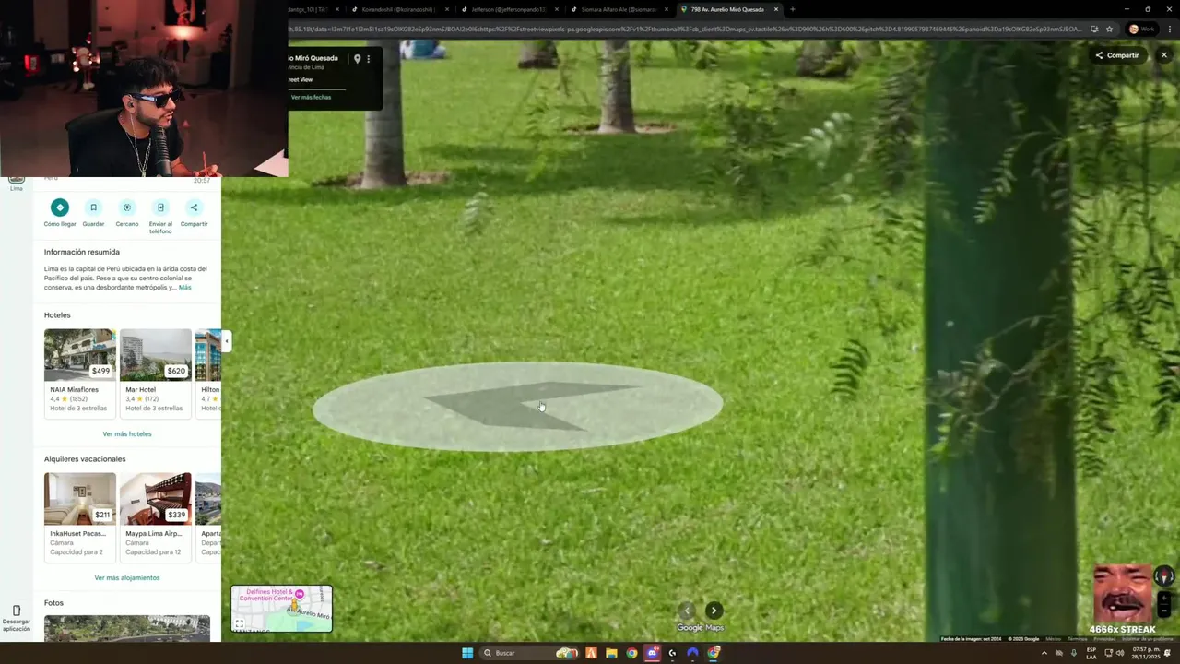Go to next Street View image arrow
The image size is (1180, 664).
pos(714,611)
